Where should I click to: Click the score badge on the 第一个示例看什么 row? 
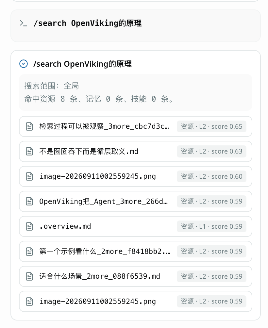211,251
